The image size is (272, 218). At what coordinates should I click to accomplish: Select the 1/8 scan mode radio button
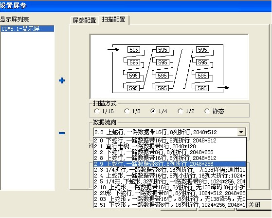pyautogui.click(x=127, y=111)
